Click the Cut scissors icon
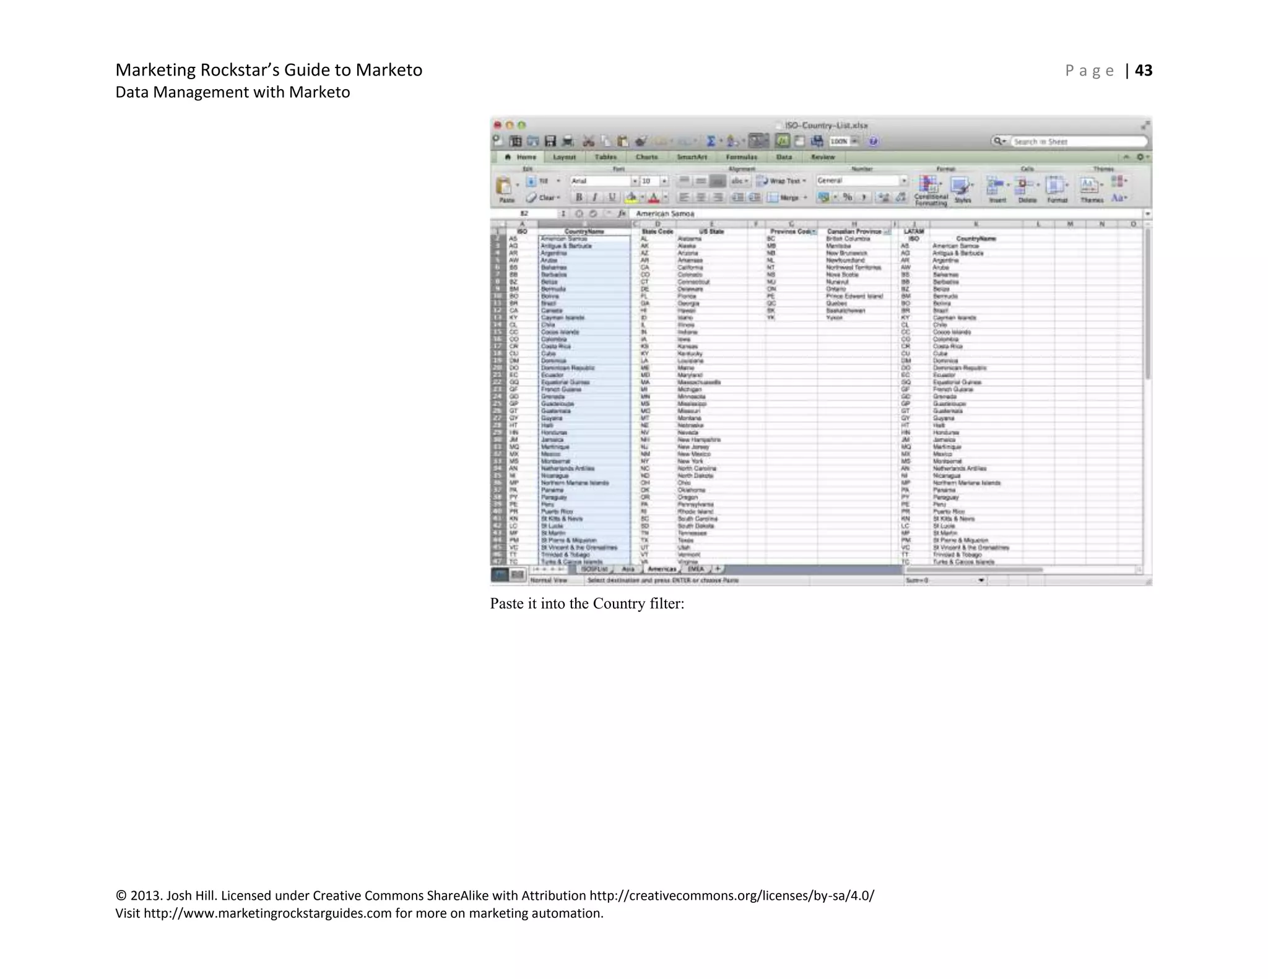 coord(589,141)
